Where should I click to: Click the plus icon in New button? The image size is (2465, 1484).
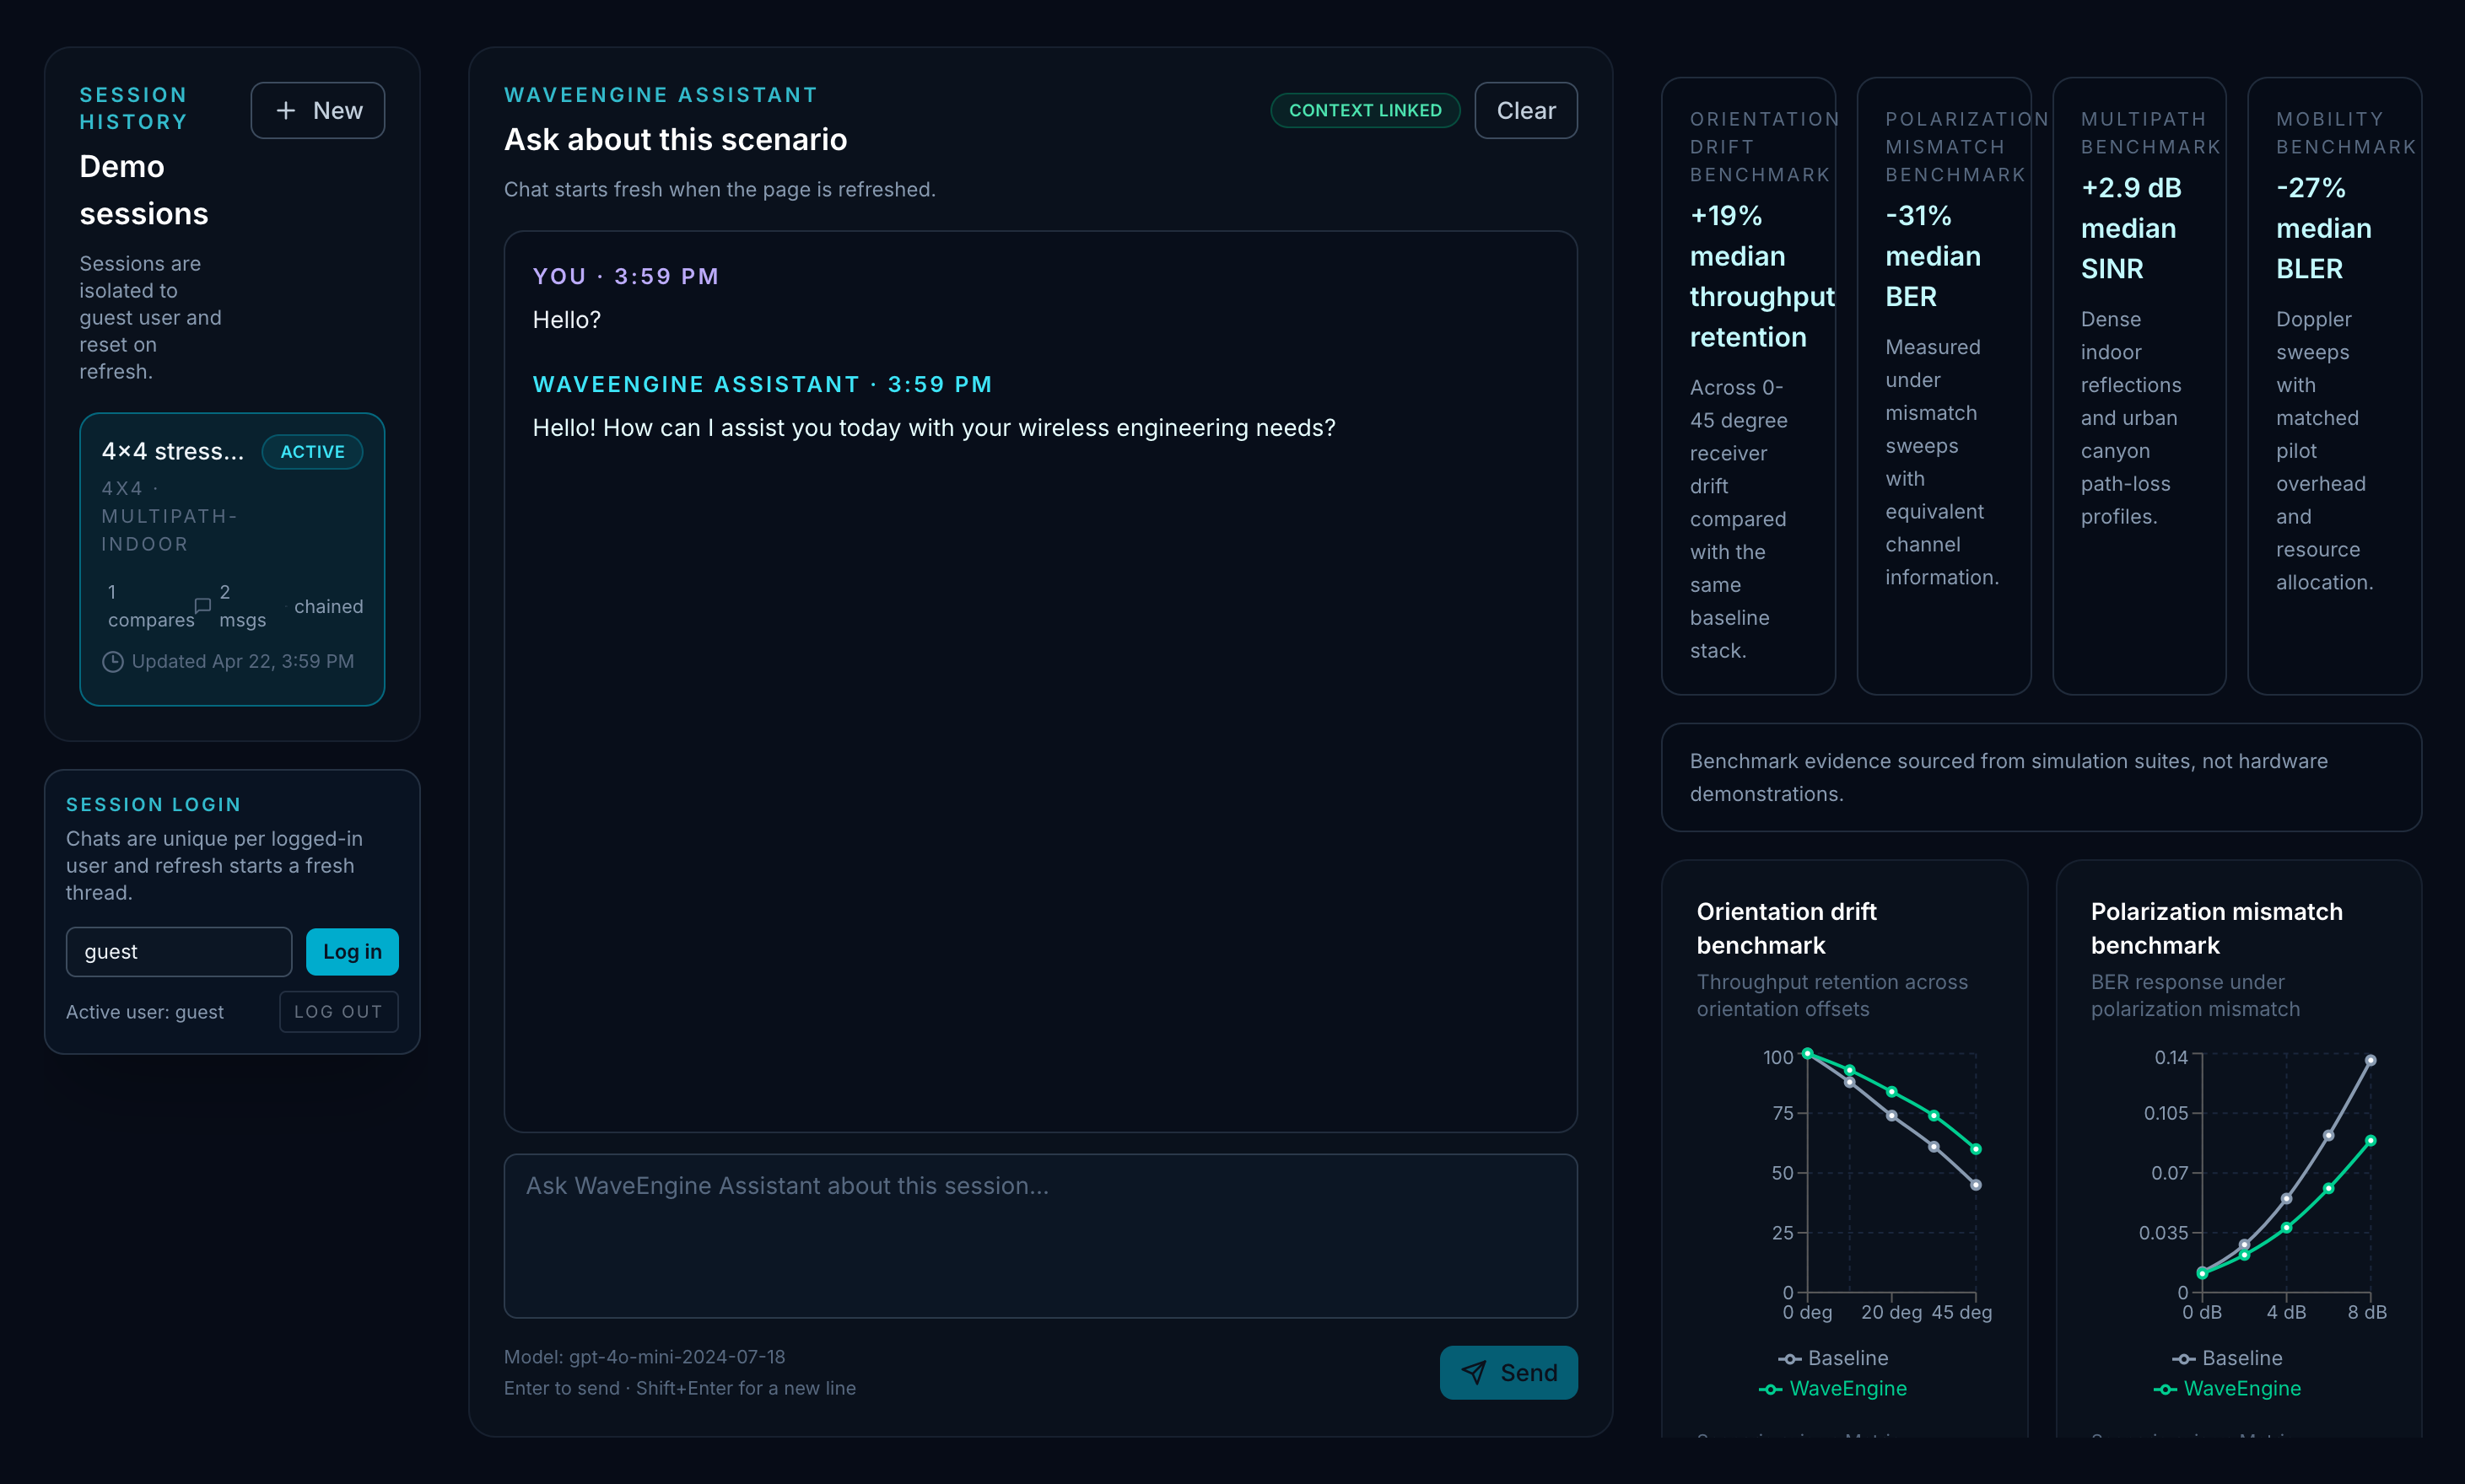[286, 110]
